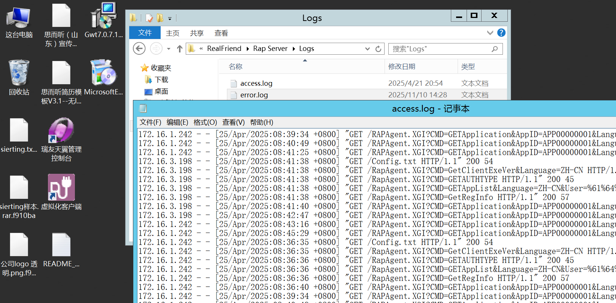Click Logs in the address breadcrumb
Screen dimensions: 616x303
306,49
